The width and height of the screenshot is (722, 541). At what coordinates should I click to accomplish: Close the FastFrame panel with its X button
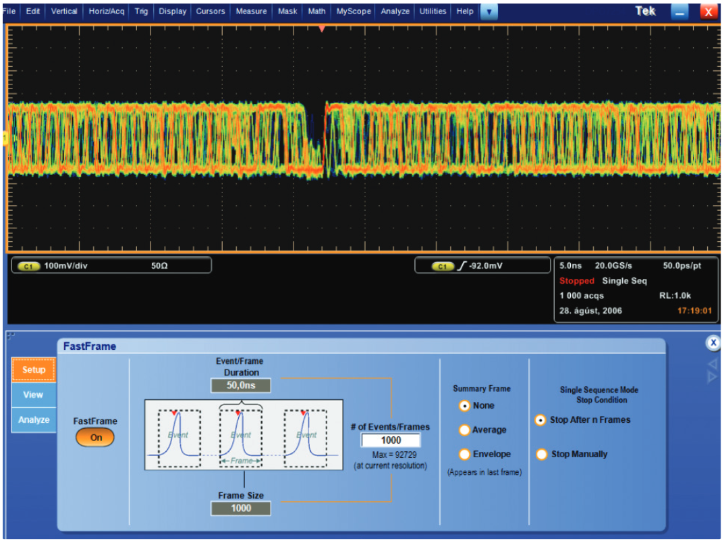tap(713, 342)
